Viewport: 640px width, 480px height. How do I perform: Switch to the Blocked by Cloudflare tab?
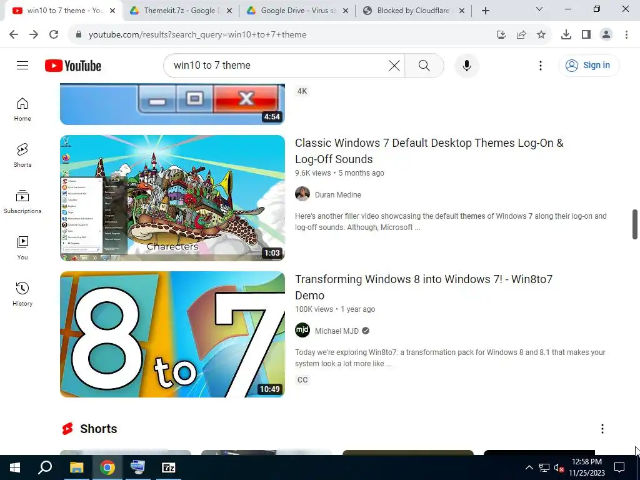[x=414, y=11]
